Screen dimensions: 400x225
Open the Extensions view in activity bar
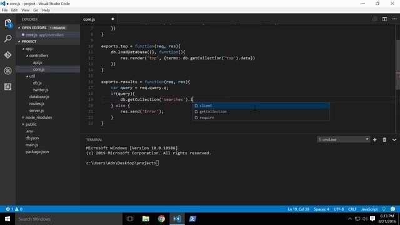(x=8, y=87)
